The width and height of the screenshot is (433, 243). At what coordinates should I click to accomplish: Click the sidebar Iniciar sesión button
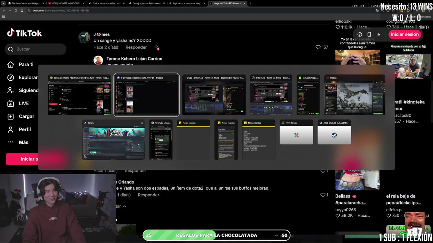point(22,159)
